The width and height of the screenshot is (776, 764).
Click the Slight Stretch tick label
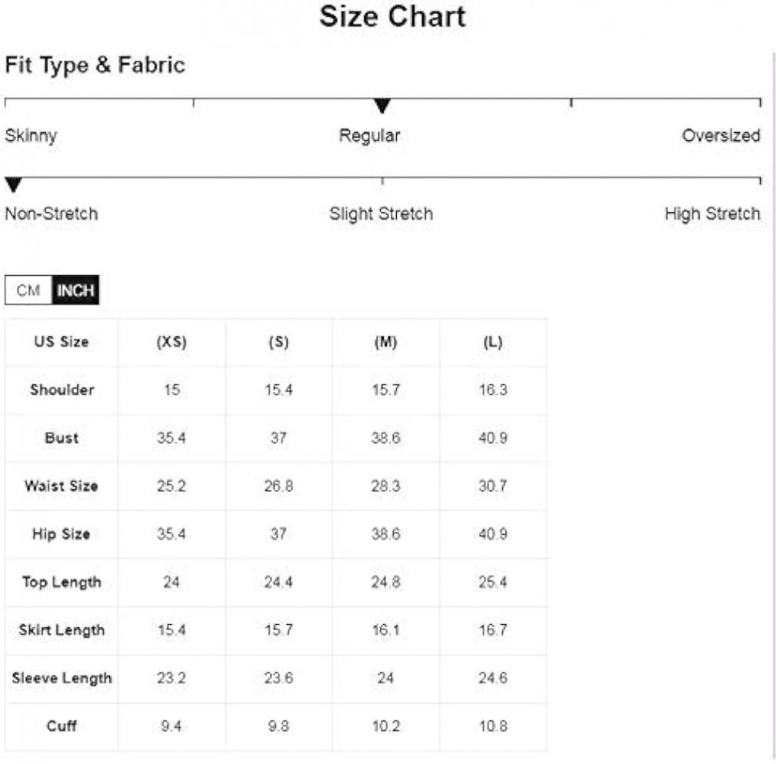[381, 214]
